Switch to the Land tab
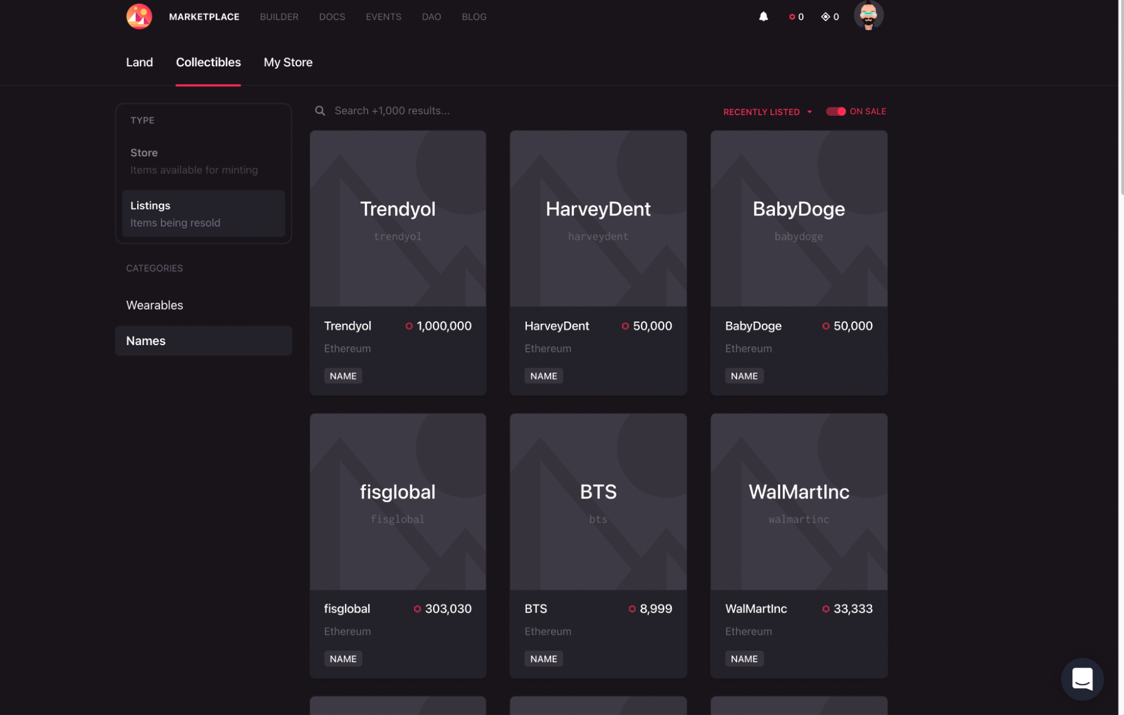1124x715 pixels. click(139, 62)
